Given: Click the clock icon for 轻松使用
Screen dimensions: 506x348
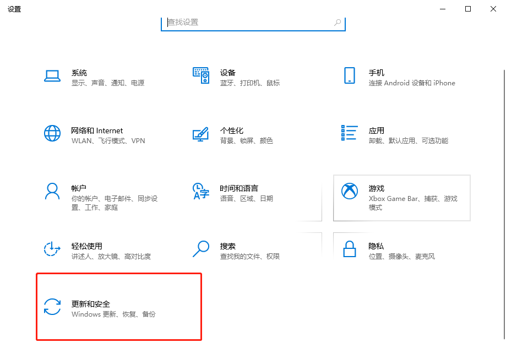Looking at the screenshot, I should pos(52,248).
